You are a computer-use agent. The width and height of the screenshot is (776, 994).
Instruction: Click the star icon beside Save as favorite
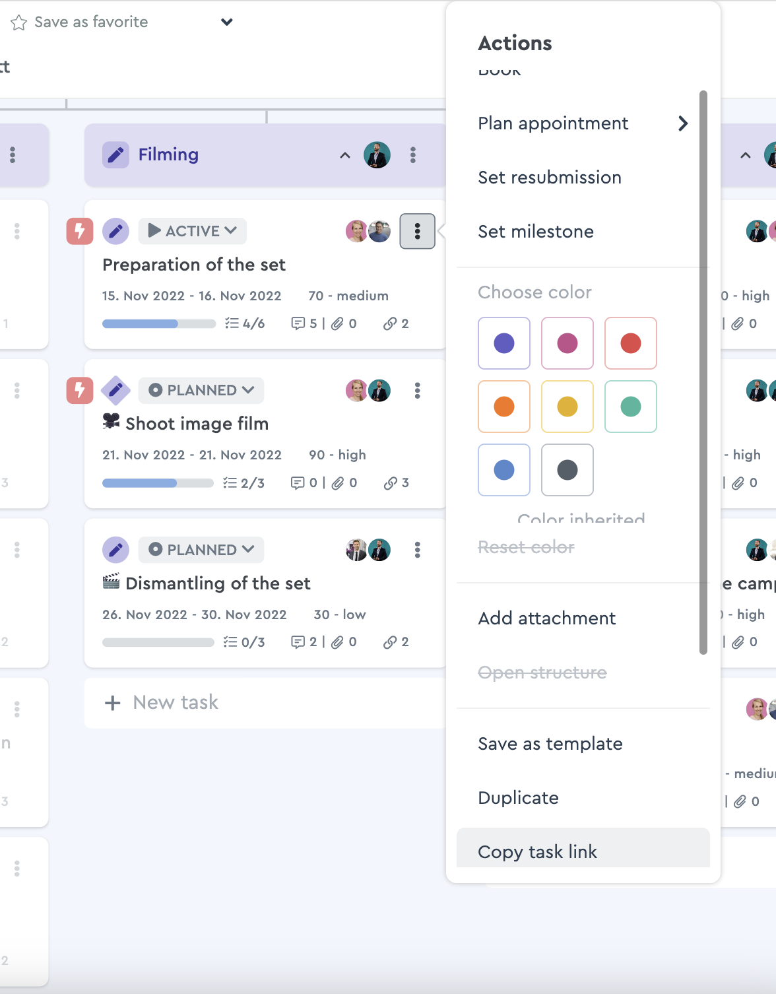tap(19, 22)
